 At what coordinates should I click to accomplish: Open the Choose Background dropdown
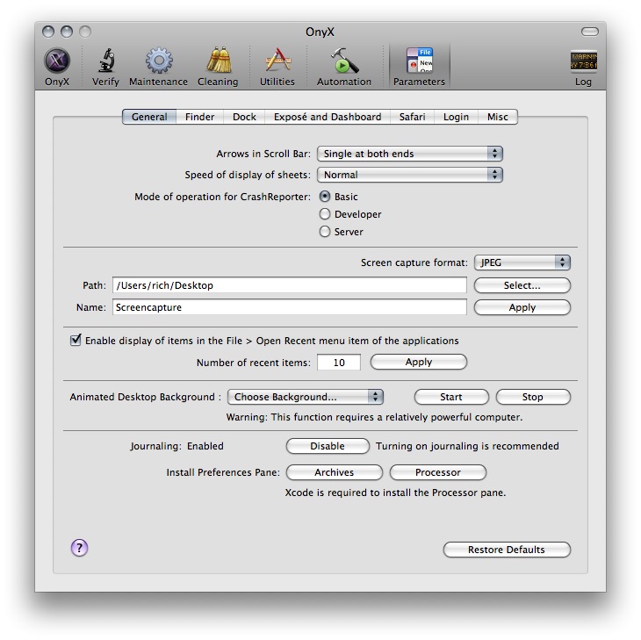point(305,397)
